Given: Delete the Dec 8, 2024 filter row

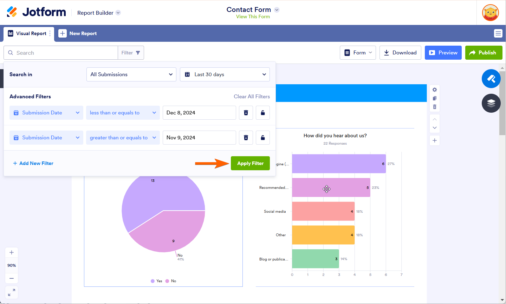Looking at the screenshot, I should 246,113.
